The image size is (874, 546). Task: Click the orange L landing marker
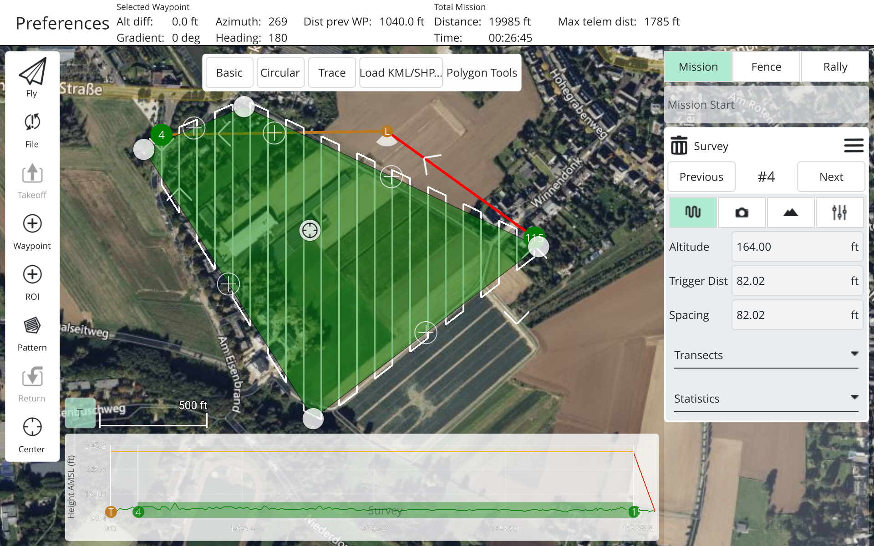click(387, 131)
